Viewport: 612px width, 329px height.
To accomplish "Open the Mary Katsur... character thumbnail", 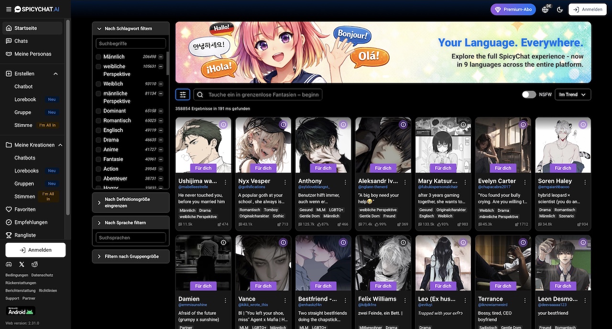I will pos(443,145).
